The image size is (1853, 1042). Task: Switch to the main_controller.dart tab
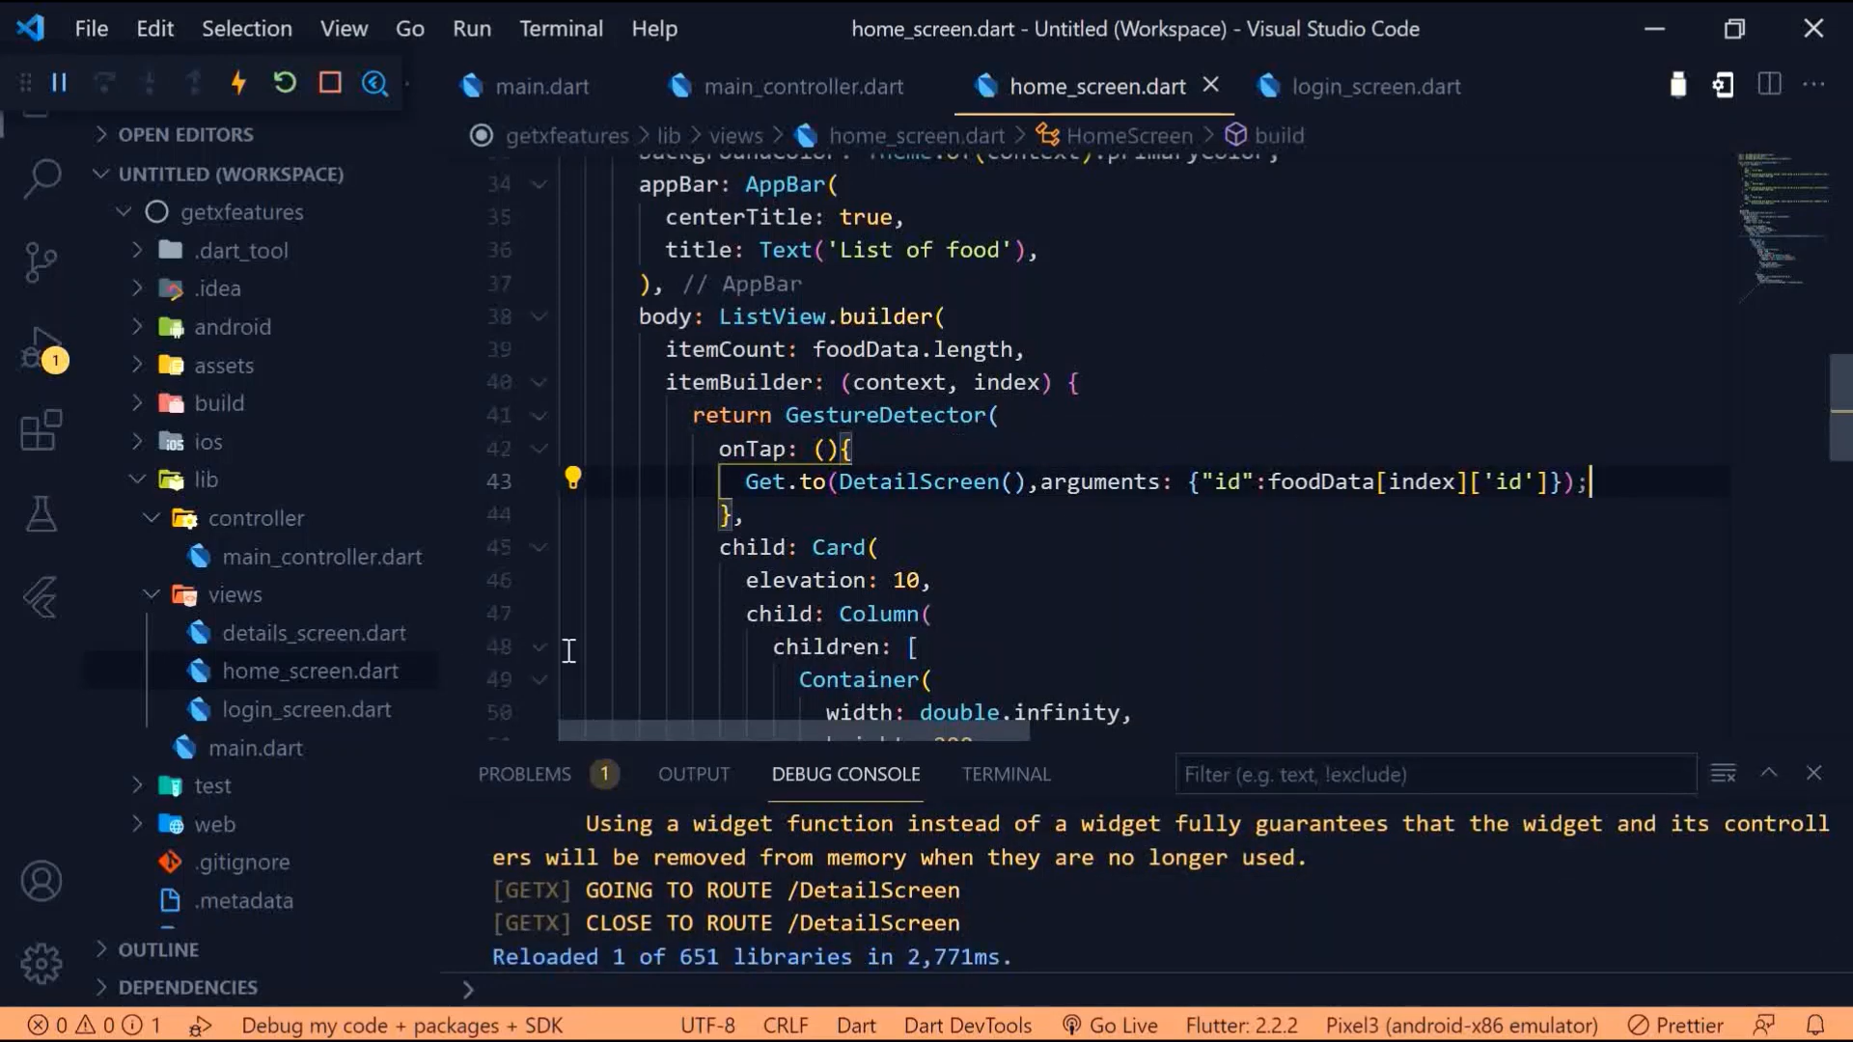tap(802, 87)
